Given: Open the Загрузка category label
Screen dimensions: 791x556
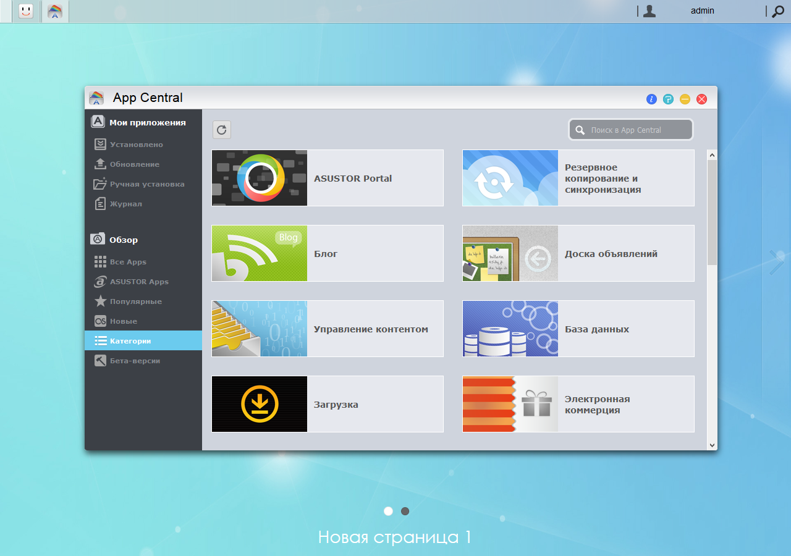Looking at the screenshot, I should tap(336, 405).
